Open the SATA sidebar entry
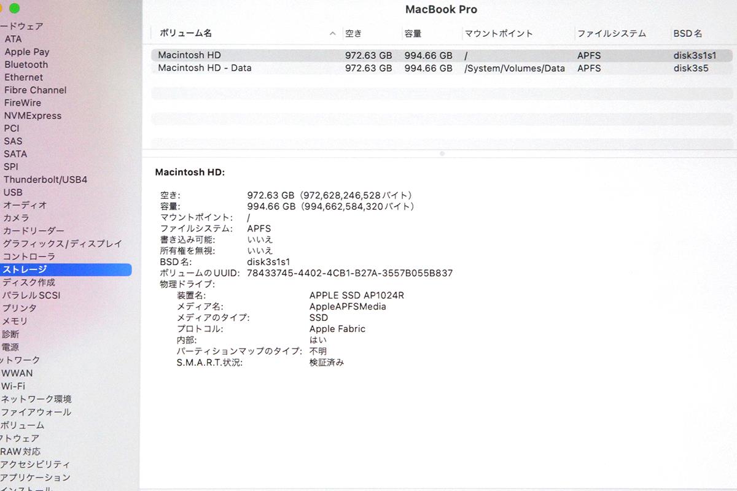This screenshot has height=491, width=737. 15,154
